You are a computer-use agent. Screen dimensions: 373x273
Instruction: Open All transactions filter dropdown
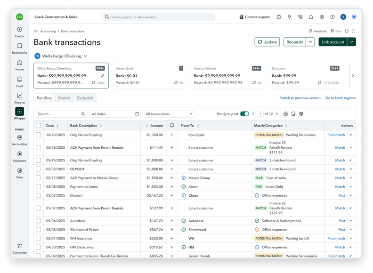[x=169, y=114]
